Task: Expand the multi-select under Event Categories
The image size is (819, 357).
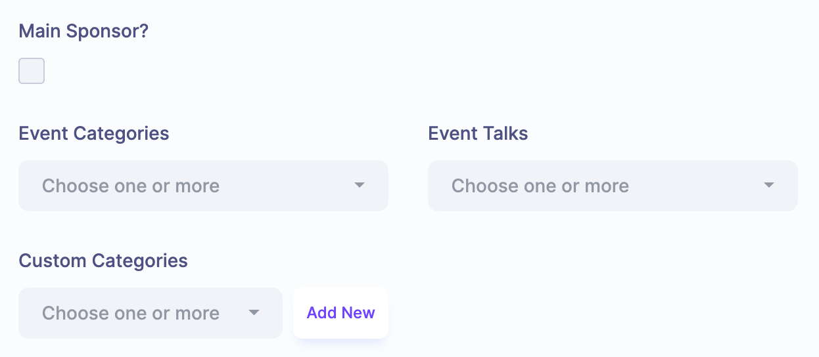Action: 203,186
